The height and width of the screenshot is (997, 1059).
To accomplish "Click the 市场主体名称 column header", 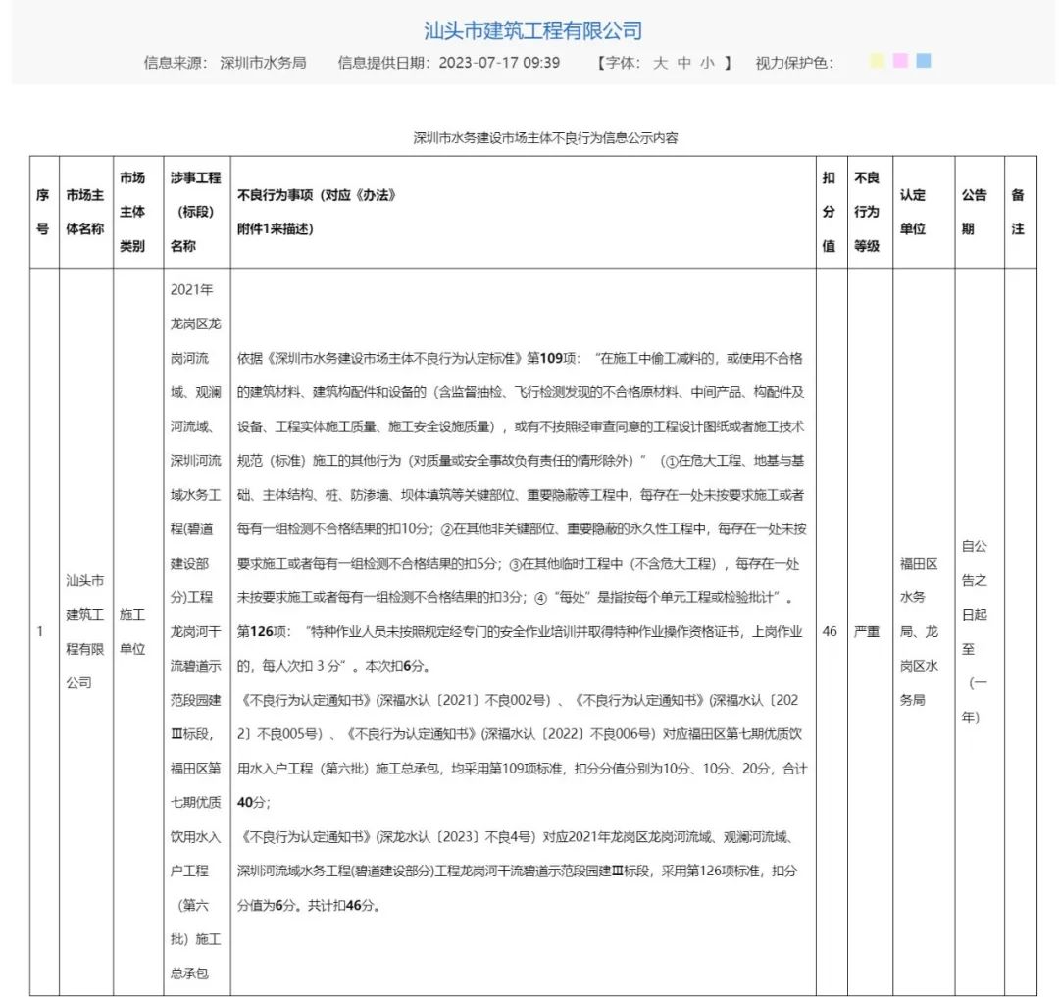I will [x=85, y=212].
